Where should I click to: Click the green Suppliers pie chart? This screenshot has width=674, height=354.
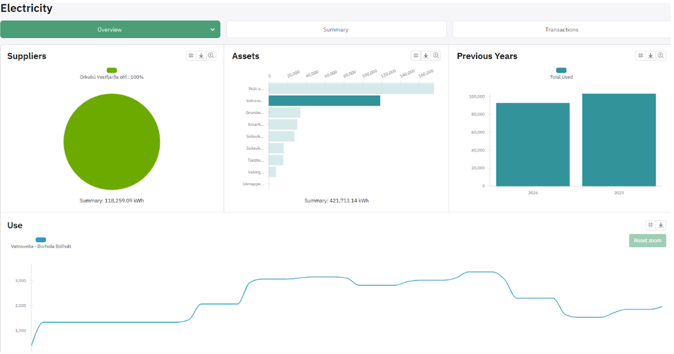pyautogui.click(x=112, y=141)
